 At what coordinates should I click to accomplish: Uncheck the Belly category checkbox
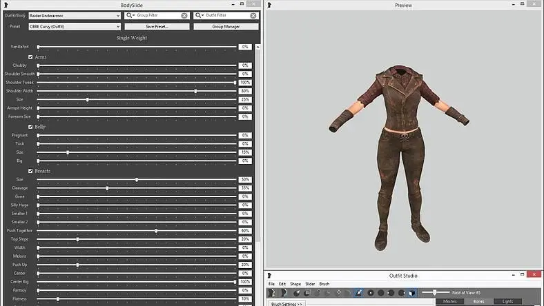pyautogui.click(x=30, y=127)
